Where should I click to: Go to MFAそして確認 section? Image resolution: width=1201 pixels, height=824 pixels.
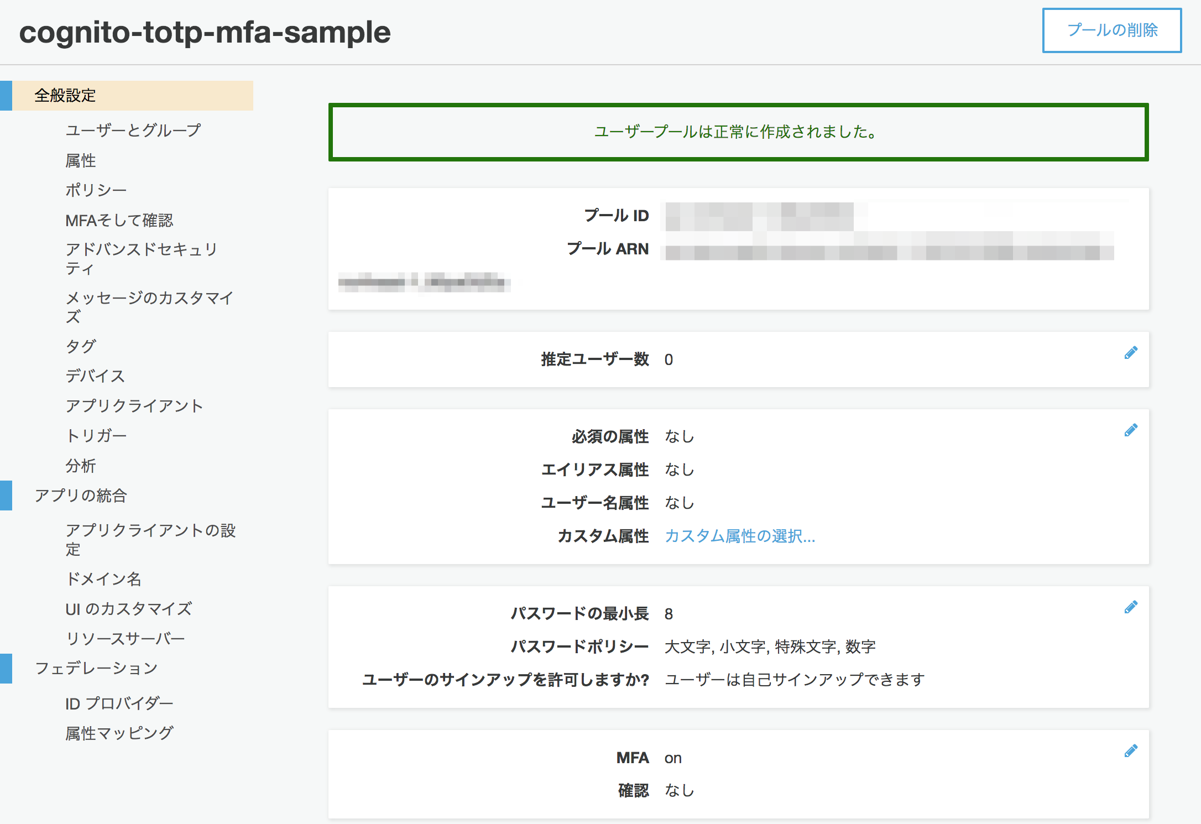click(119, 220)
